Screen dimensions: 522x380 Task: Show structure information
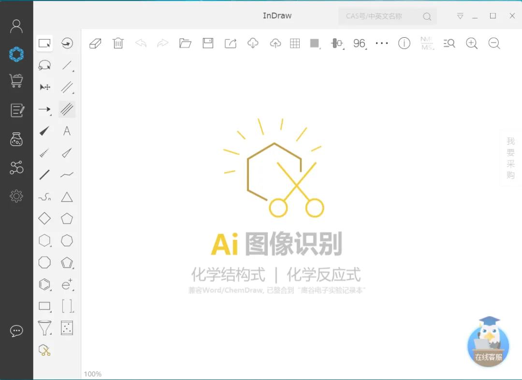point(404,44)
